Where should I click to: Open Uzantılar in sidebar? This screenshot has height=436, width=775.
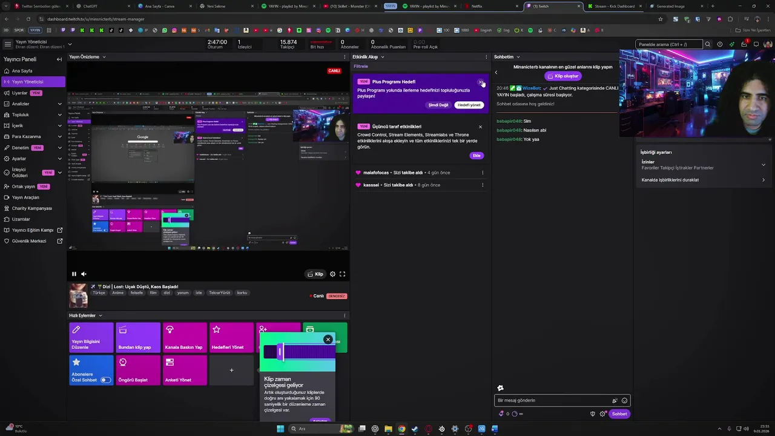33,219
